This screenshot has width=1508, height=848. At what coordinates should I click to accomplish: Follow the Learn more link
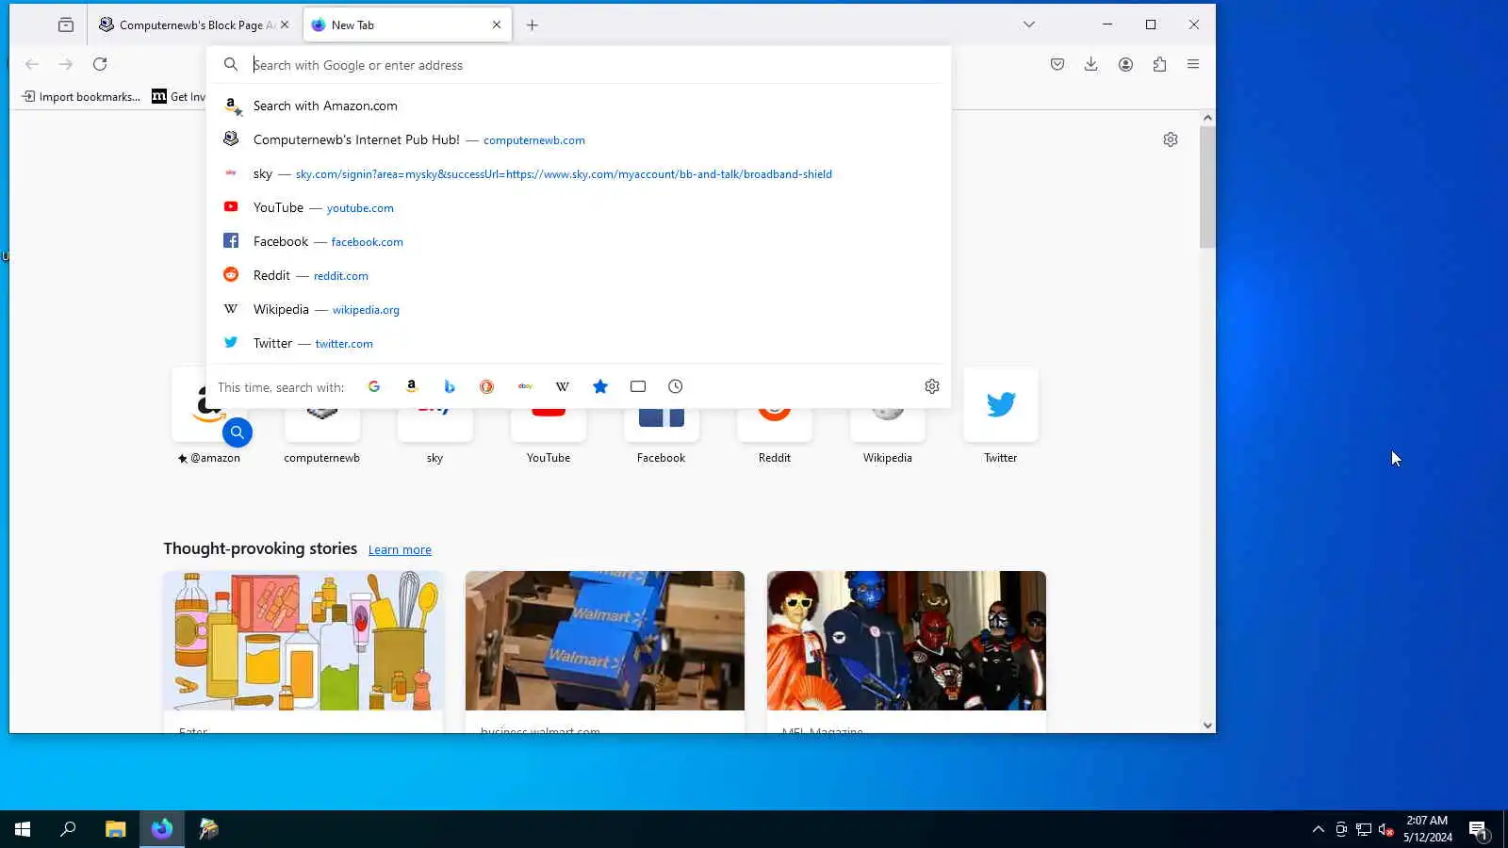(x=400, y=550)
